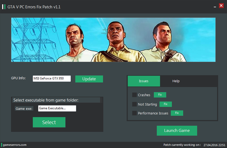Click 'Select executable from game folder' heading
Image resolution: width=227 pixels, height=148 pixels.
coord(46,100)
